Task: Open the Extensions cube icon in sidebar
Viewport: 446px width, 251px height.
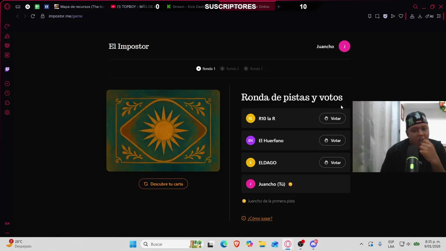Action: coord(7,103)
